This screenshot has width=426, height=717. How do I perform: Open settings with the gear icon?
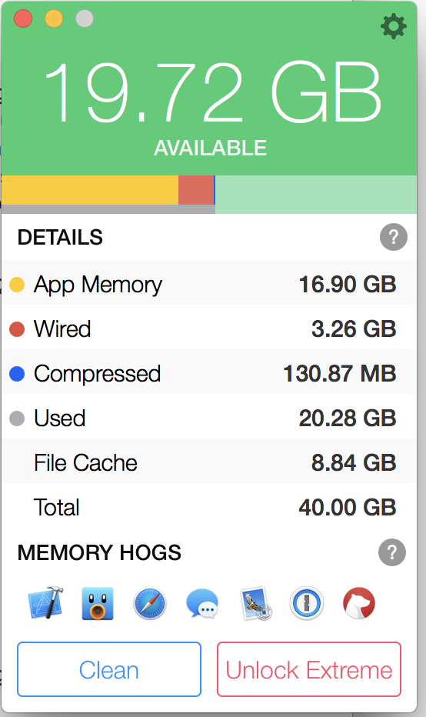click(393, 26)
